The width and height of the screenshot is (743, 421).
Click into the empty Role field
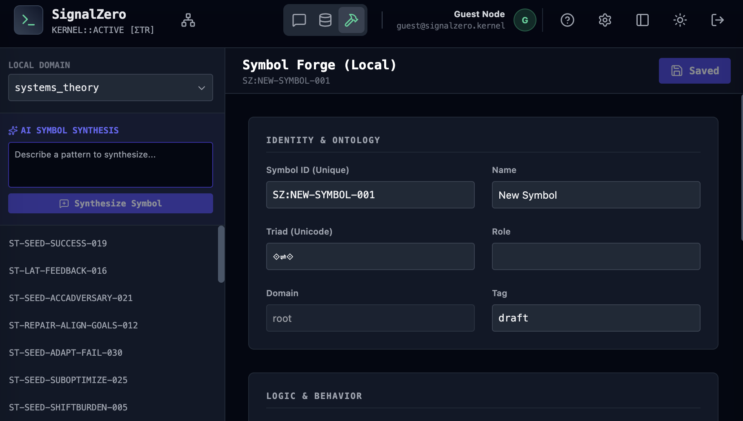pos(596,257)
